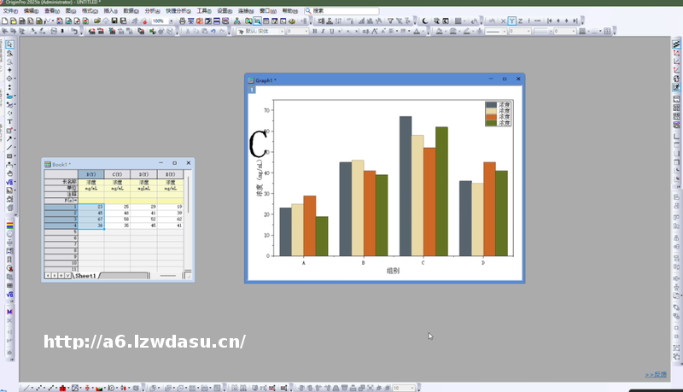
Task: Toggle dark mode moon icon
Action: (425, 20)
